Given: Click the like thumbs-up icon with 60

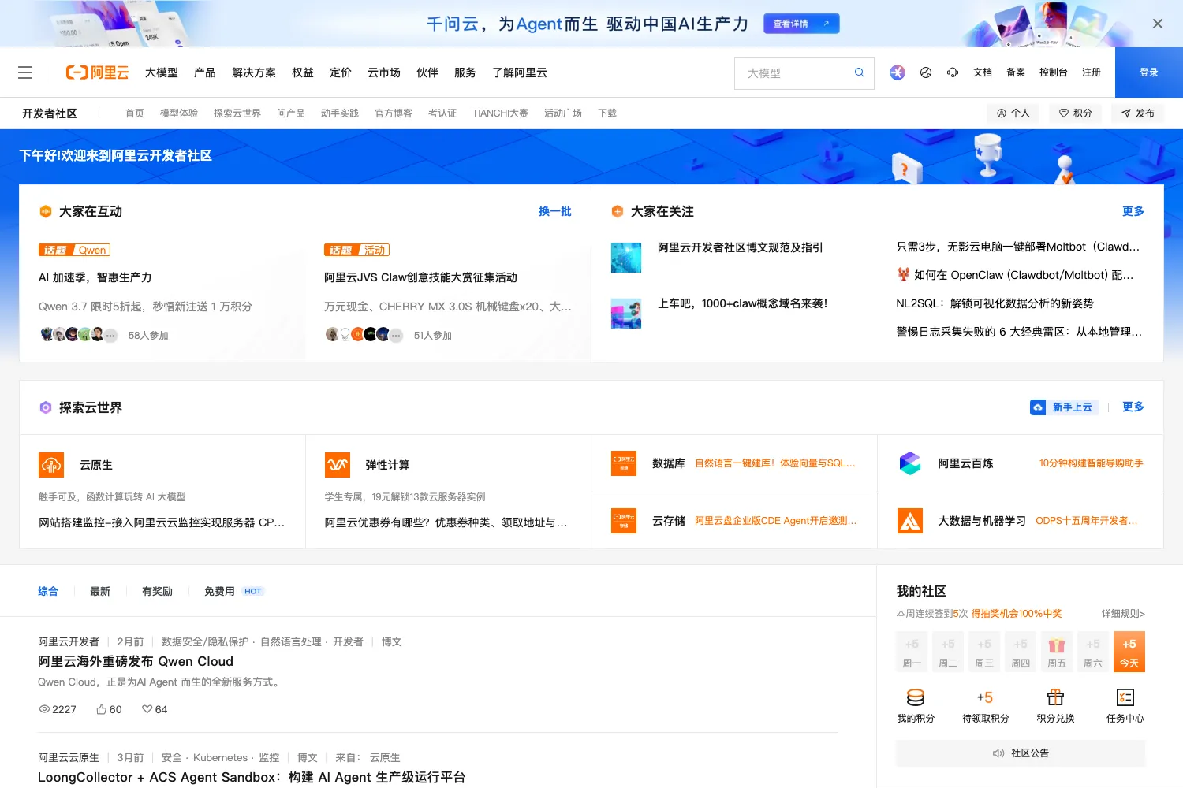Looking at the screenshot, I should point(101,709).
